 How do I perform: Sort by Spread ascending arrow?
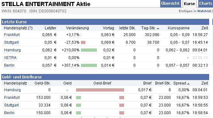[188, 84]
